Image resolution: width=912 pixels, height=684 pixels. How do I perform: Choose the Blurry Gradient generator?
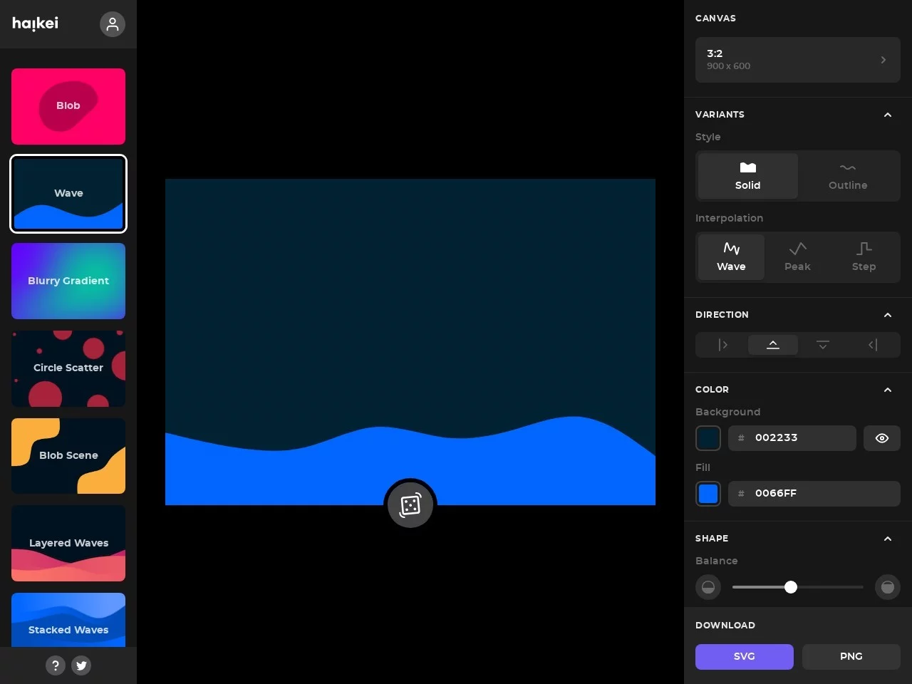(68, 281)
